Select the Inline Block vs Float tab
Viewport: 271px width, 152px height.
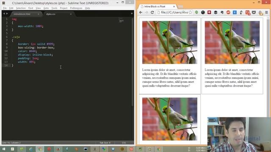pos(158,7)
